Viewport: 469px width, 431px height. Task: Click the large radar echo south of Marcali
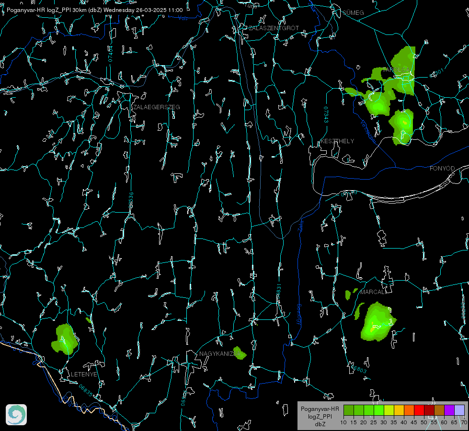(377, 322)
